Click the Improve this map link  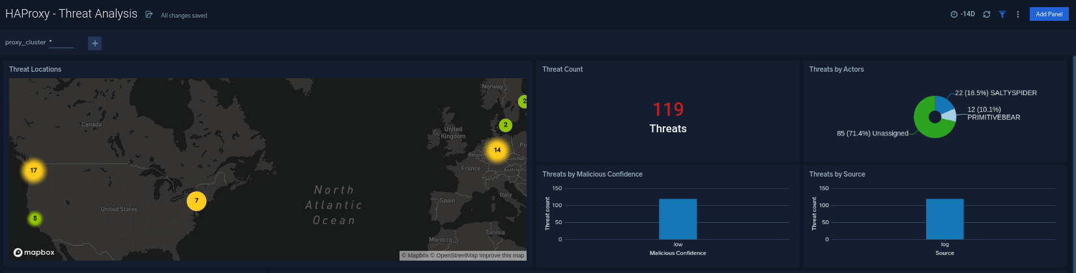point(501,255)
